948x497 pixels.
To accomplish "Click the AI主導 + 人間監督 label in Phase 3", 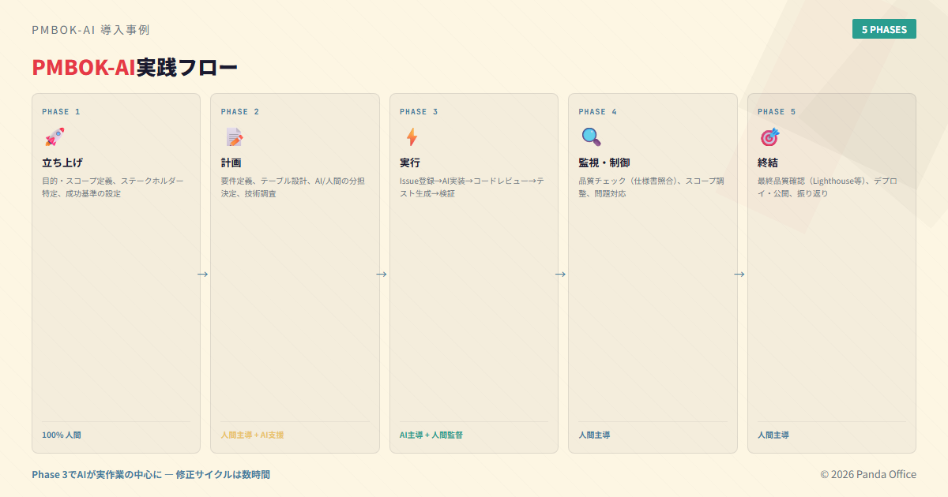I will tap(431, 435).
